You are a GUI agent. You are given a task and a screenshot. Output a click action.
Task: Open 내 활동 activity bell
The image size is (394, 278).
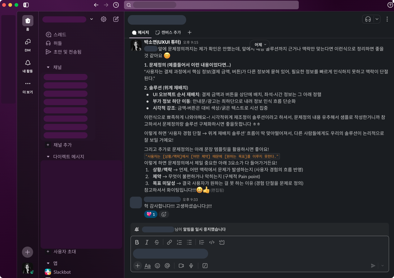pyautogui.click(x=28, y=66)
